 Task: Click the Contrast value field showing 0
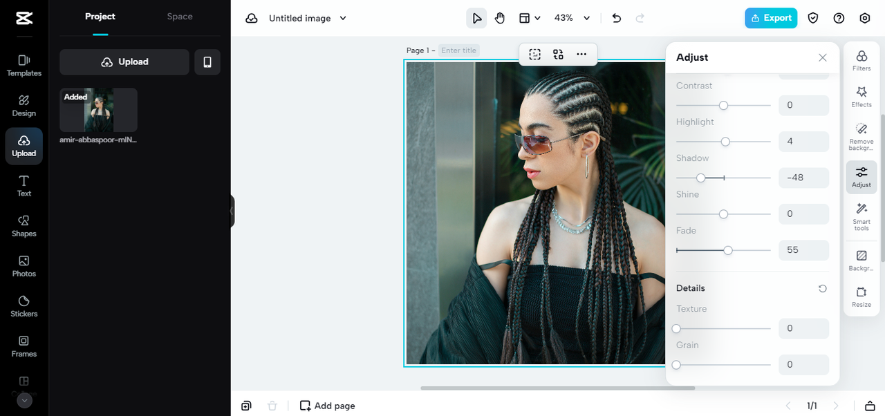[x=803, y=105]
